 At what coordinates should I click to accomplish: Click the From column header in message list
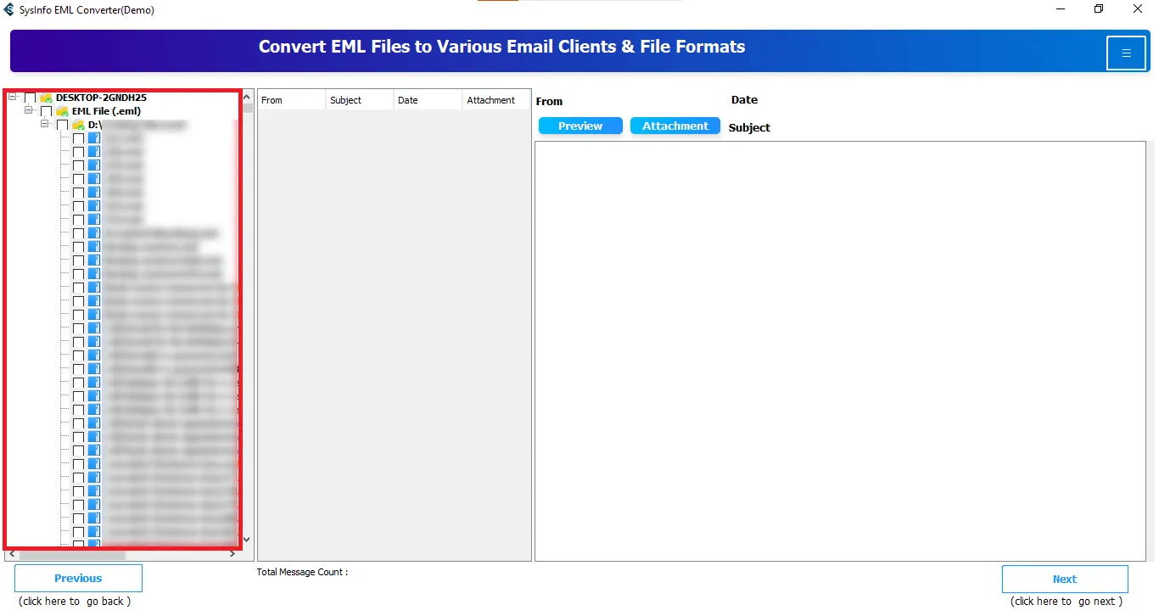[x=291, y=100]
